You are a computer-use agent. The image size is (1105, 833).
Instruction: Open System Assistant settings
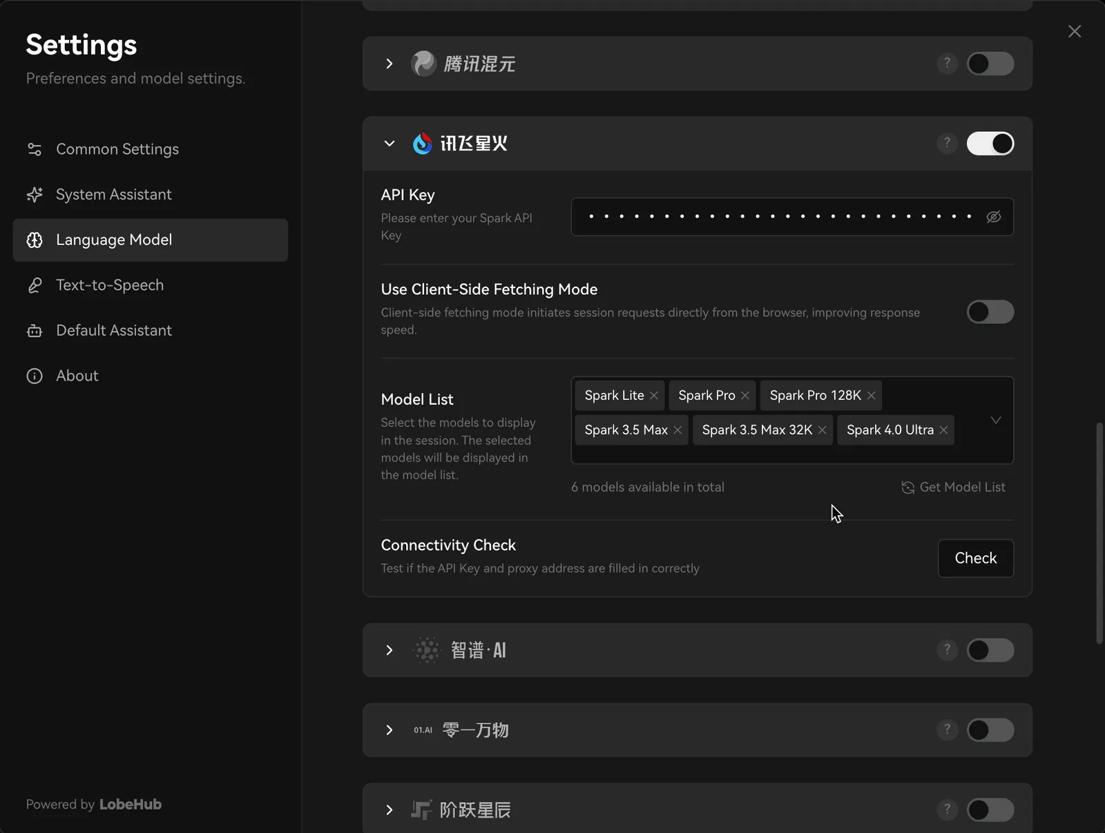[x=151, y=195]
